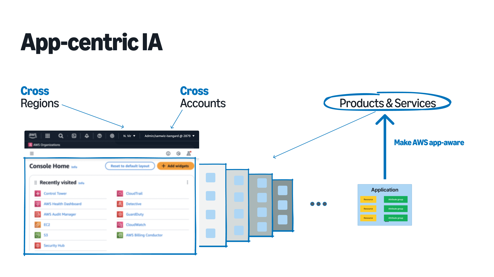Open the AWS Health Dashboard link
Screen dimensions: 494x277
[x=63, y=204]
